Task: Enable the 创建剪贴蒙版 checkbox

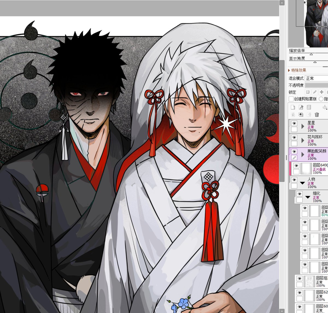Action: pos(291,99)
